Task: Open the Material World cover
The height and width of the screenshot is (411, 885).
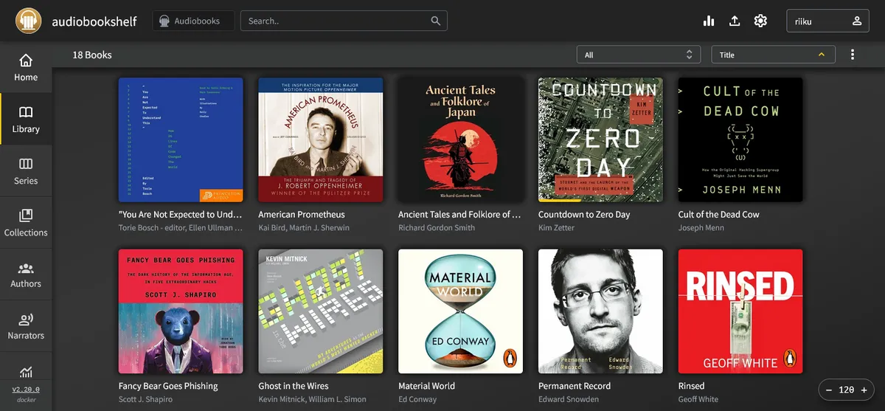Action: (461, 311)
